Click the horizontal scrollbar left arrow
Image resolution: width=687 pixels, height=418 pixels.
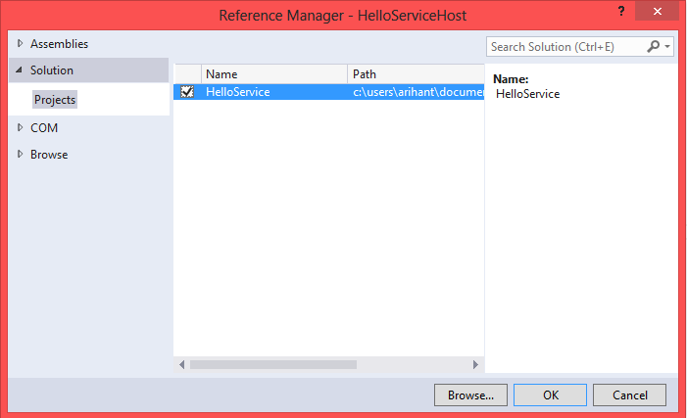coord(181,364)
